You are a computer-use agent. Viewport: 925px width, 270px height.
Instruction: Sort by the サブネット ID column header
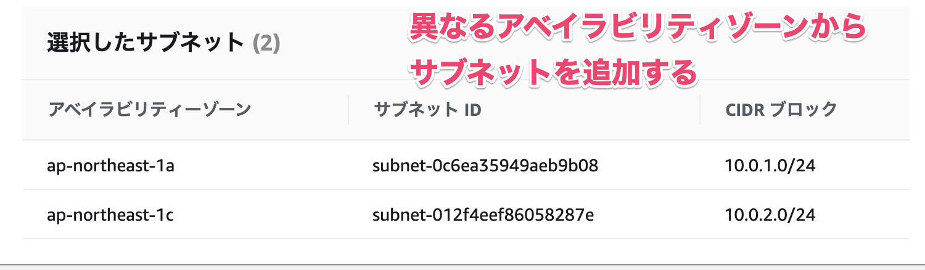point(427,110)
